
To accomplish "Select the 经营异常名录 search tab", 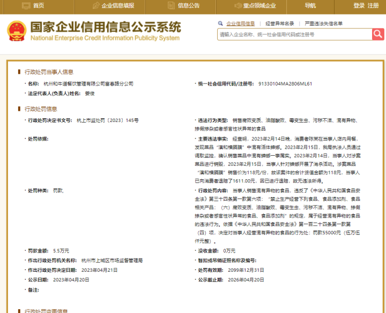I will 280,24.
